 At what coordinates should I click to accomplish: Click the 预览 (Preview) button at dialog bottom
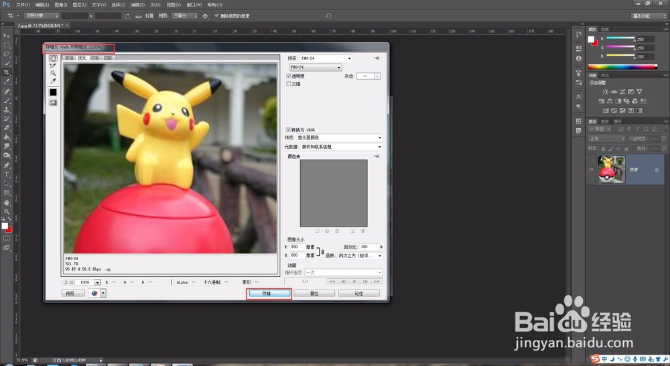(73, 294)
